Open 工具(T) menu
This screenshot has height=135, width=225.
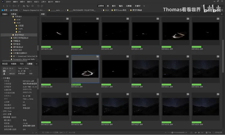point(44,2)
